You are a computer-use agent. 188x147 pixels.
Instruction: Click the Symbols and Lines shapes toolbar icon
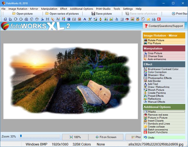143,19
